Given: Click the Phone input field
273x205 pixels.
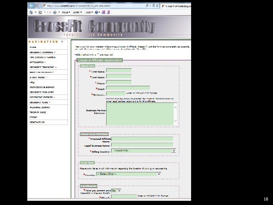Looking at the screenshot, I should click(x=119, y=82).
